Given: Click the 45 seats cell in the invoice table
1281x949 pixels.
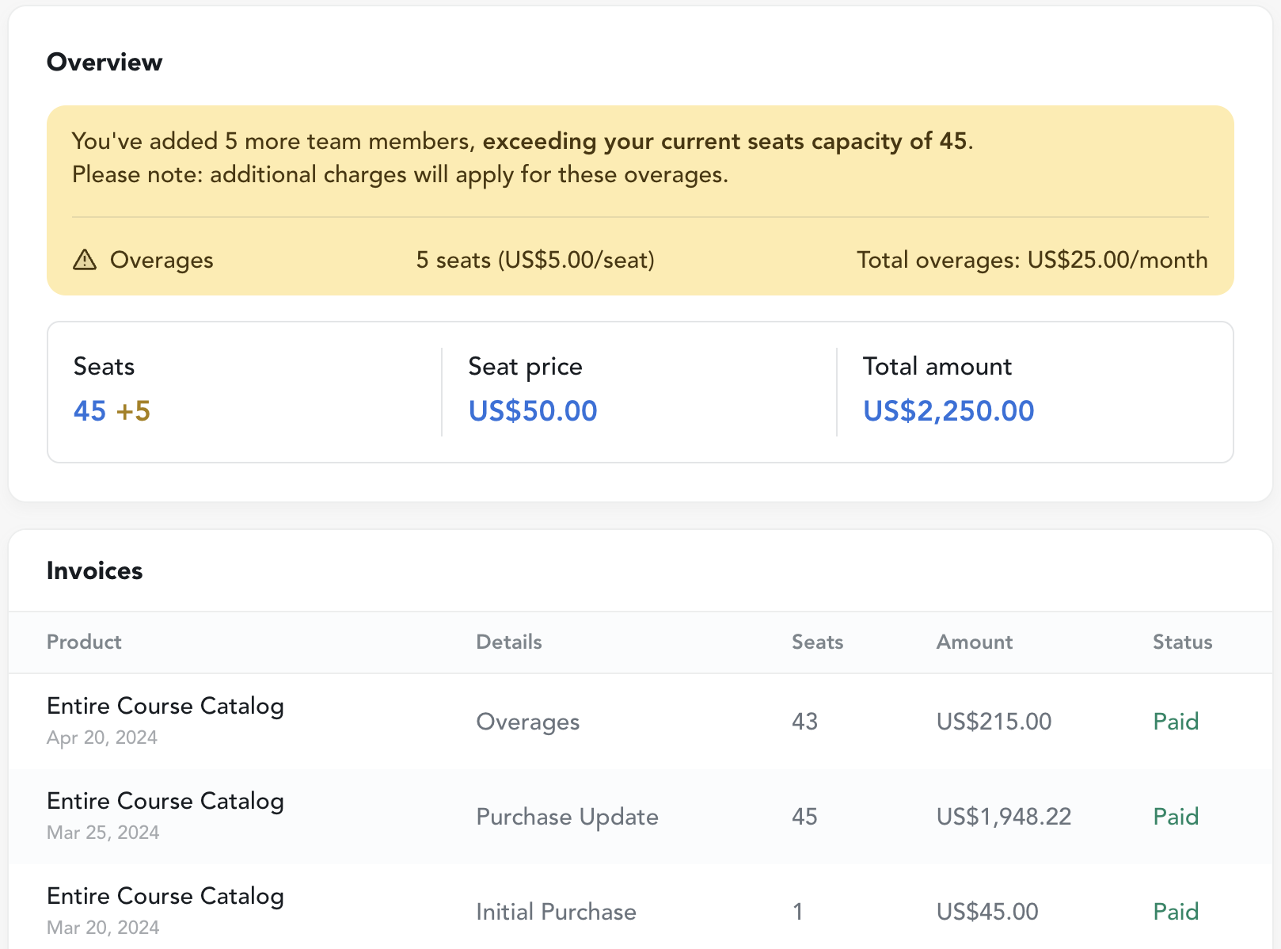Looking at the screenshot, I should coord(805,817).
